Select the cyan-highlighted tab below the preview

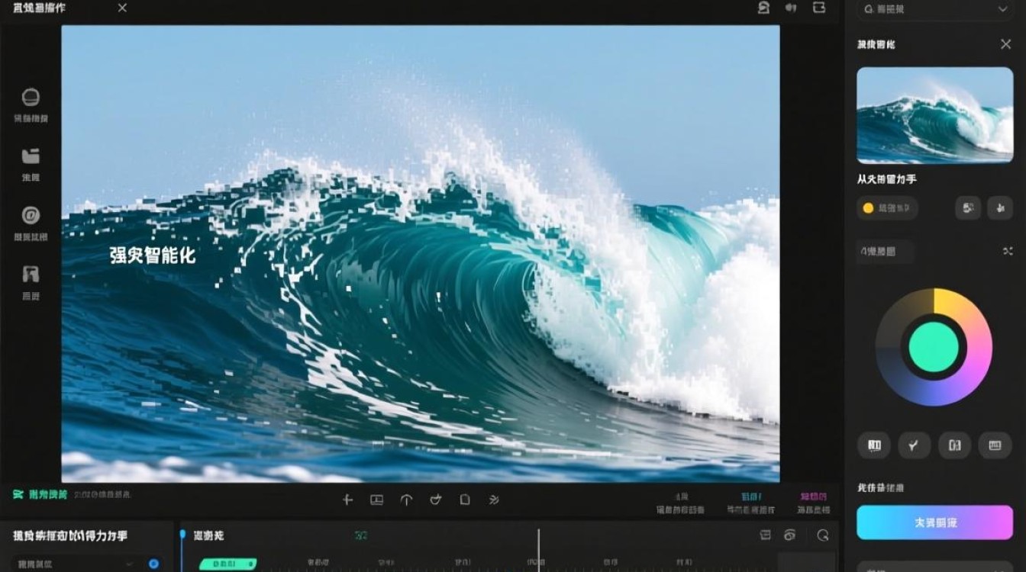click(x=751, y=503)
